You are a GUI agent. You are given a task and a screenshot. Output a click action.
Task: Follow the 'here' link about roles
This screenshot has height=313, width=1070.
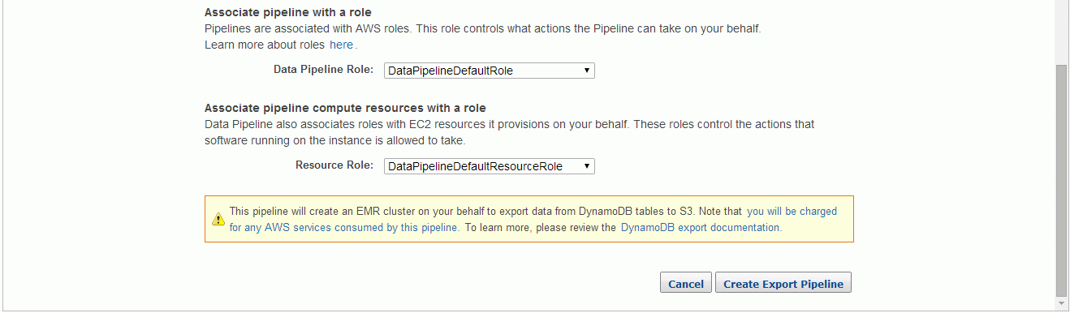click(x=341, y=45)
